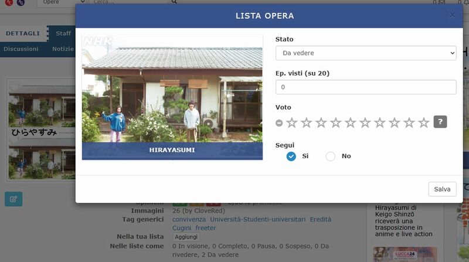469x262 pixels.
Task: Open the vote help question mark icon
Action: (x=440, y=122)
